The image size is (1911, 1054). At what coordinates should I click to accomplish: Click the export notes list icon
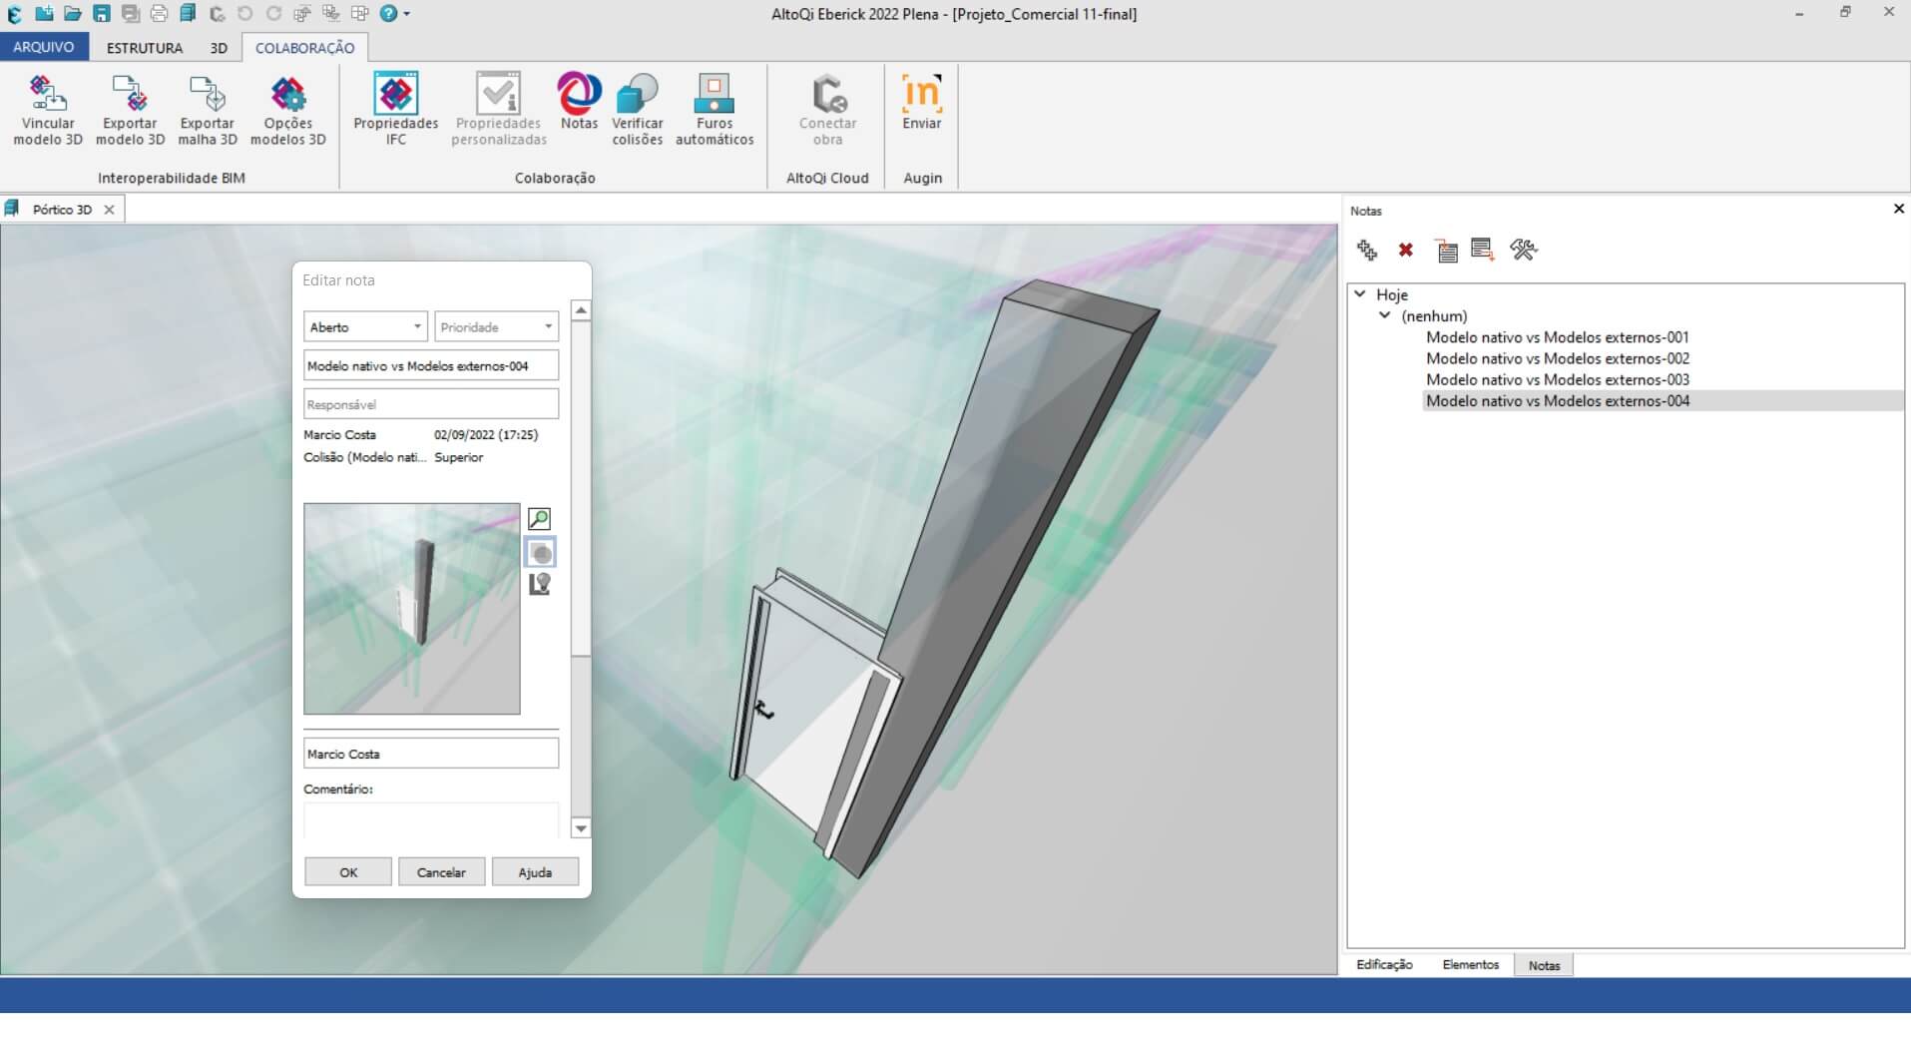coord(1483,250)
